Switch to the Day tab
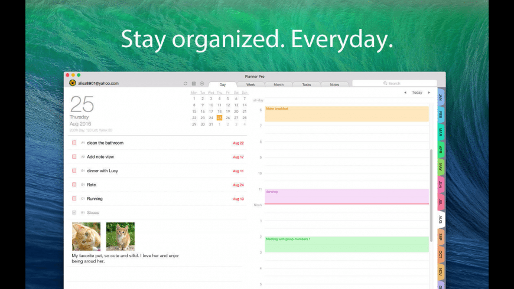 tap(223, 84)
